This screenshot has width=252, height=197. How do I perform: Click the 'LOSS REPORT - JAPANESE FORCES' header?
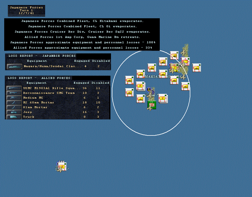(x=42, y=56)
